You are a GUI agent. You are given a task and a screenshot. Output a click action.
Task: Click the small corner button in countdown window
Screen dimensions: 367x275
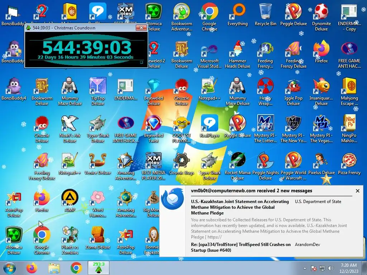click(141, 62)
